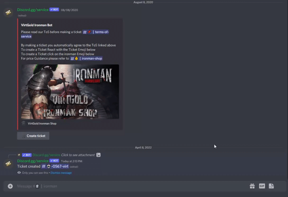Click the BOT badge on the Ticket created message
This screenshot has width=288, height=197.
point(54,161)
